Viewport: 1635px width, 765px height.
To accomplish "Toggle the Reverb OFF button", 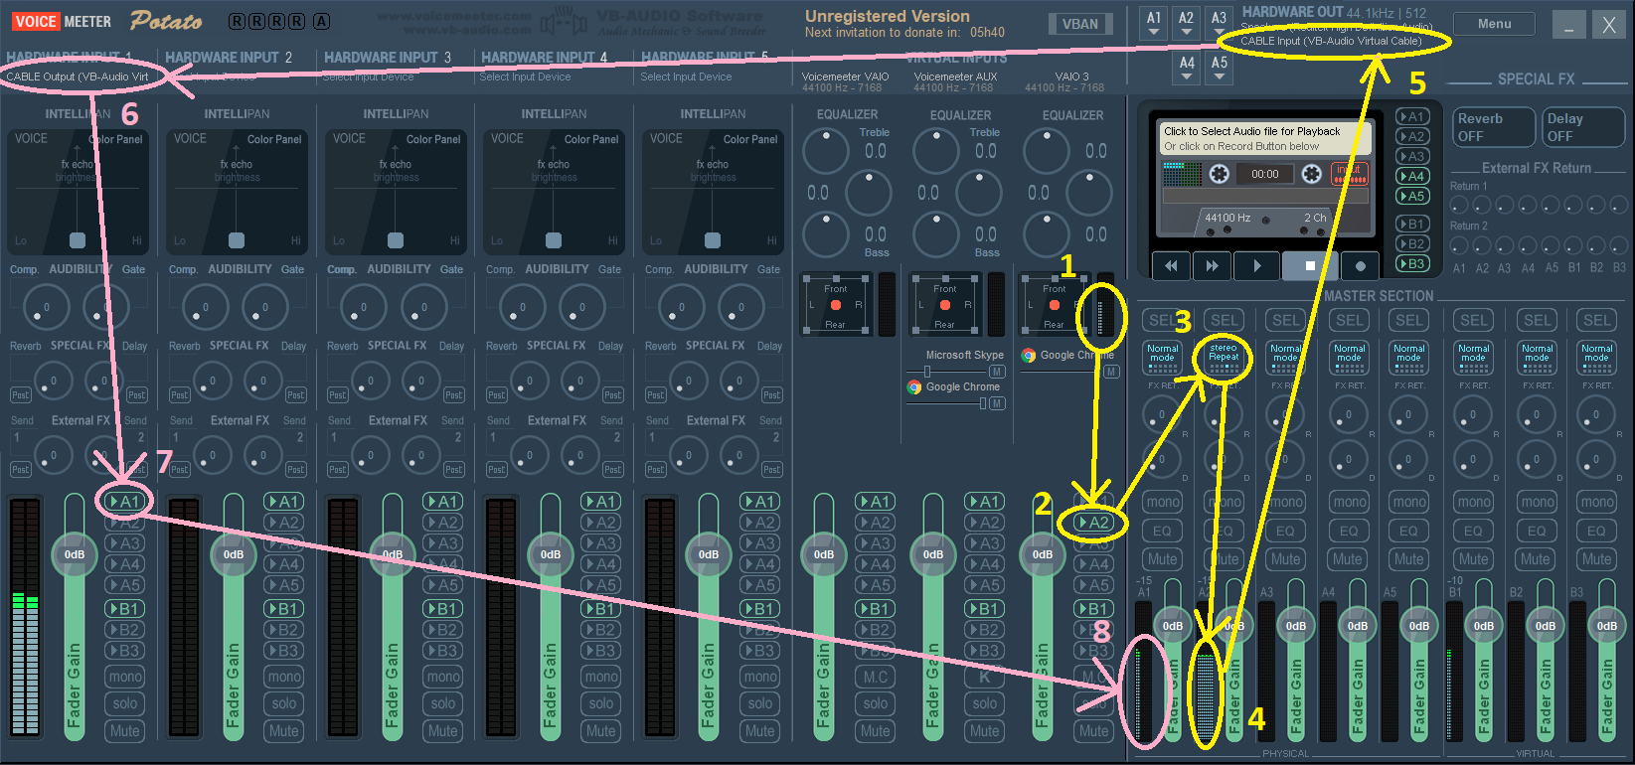I will pos(1493,127).
